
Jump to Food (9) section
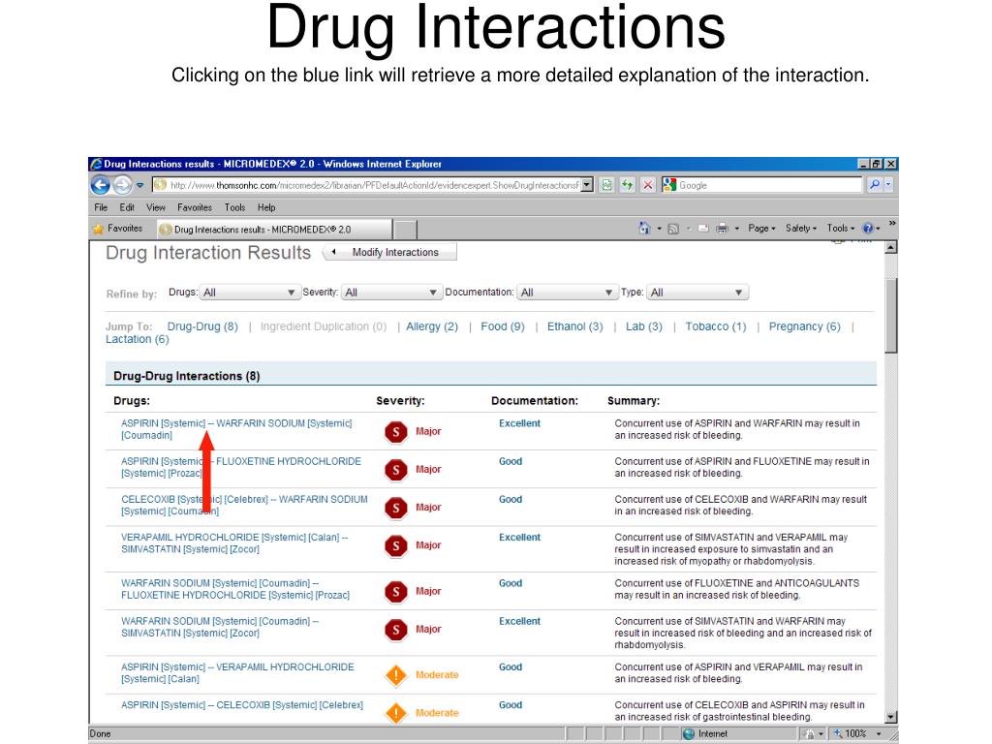point(503,326)
